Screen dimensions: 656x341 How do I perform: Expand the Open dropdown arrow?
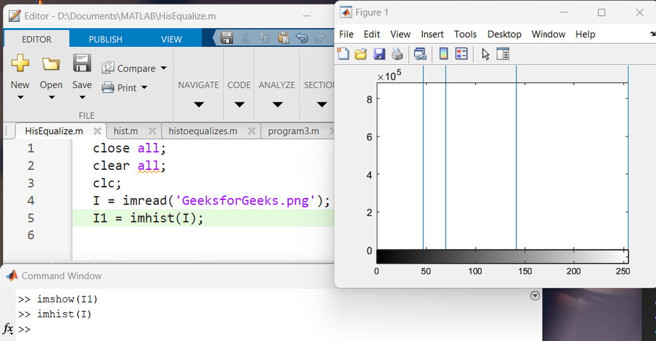point(51,97)
